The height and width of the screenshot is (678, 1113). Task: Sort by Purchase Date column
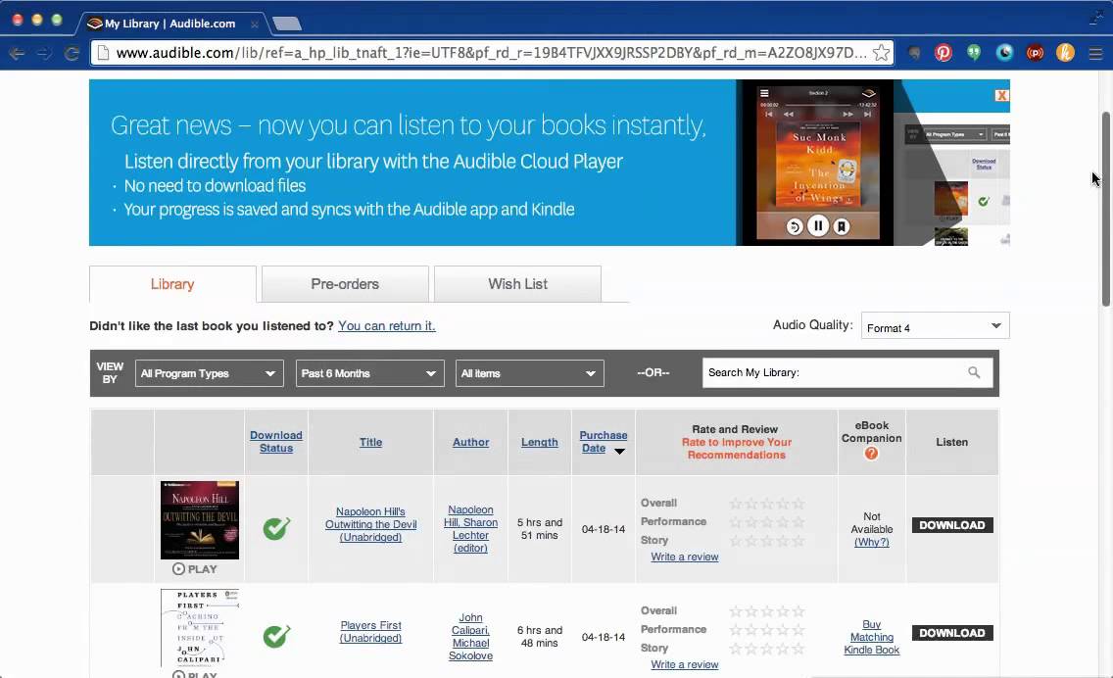[x=603, y=442]
